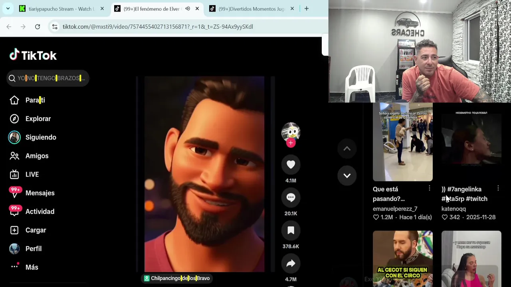Click the search magnifier icon
511x287 pixels.
pyautogui.click(x=12, y=78)
